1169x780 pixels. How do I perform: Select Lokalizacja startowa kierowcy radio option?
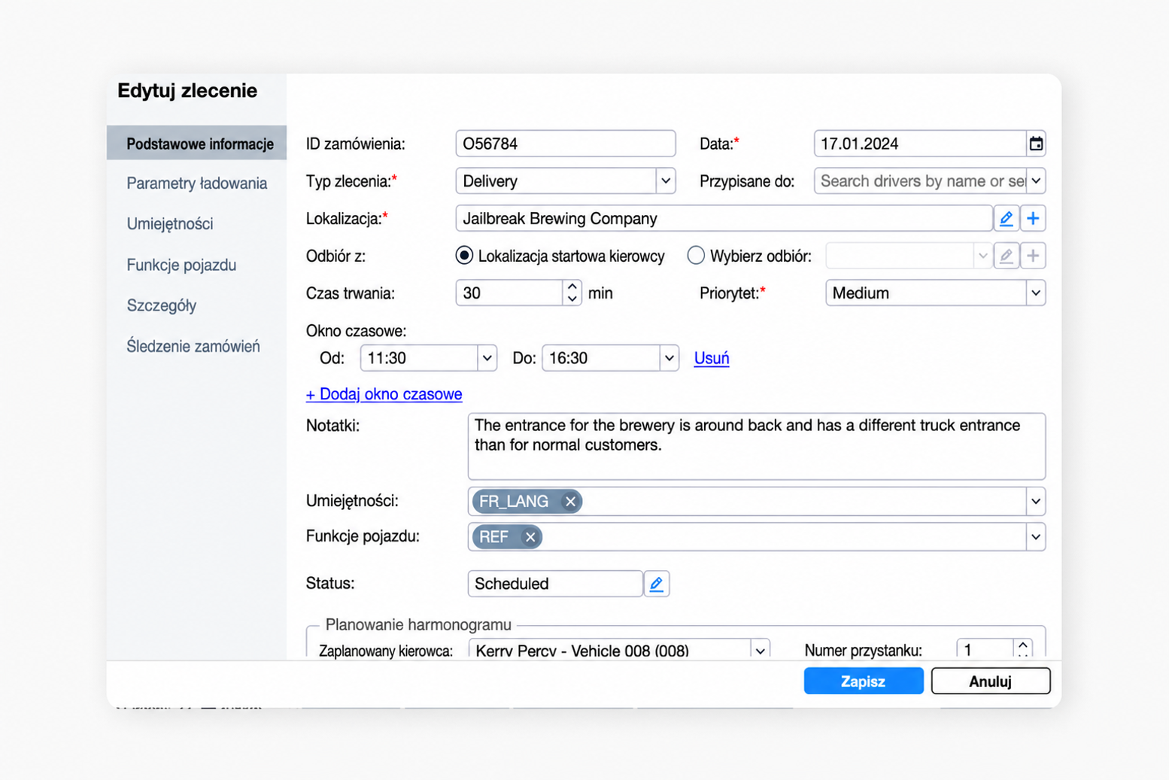click(x=464, y=256)
